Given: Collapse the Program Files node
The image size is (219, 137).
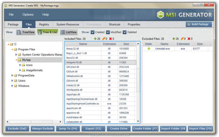Looking at the screenshot, I should tap(12, 50).
